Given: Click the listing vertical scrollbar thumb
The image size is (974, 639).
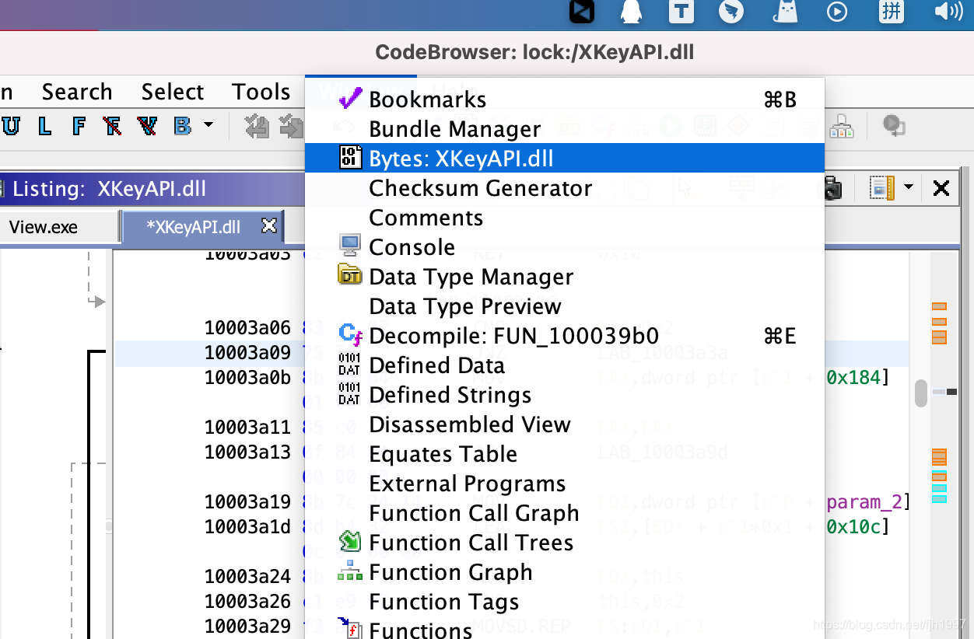Looking at the screenshot, I should click(921, 393).
